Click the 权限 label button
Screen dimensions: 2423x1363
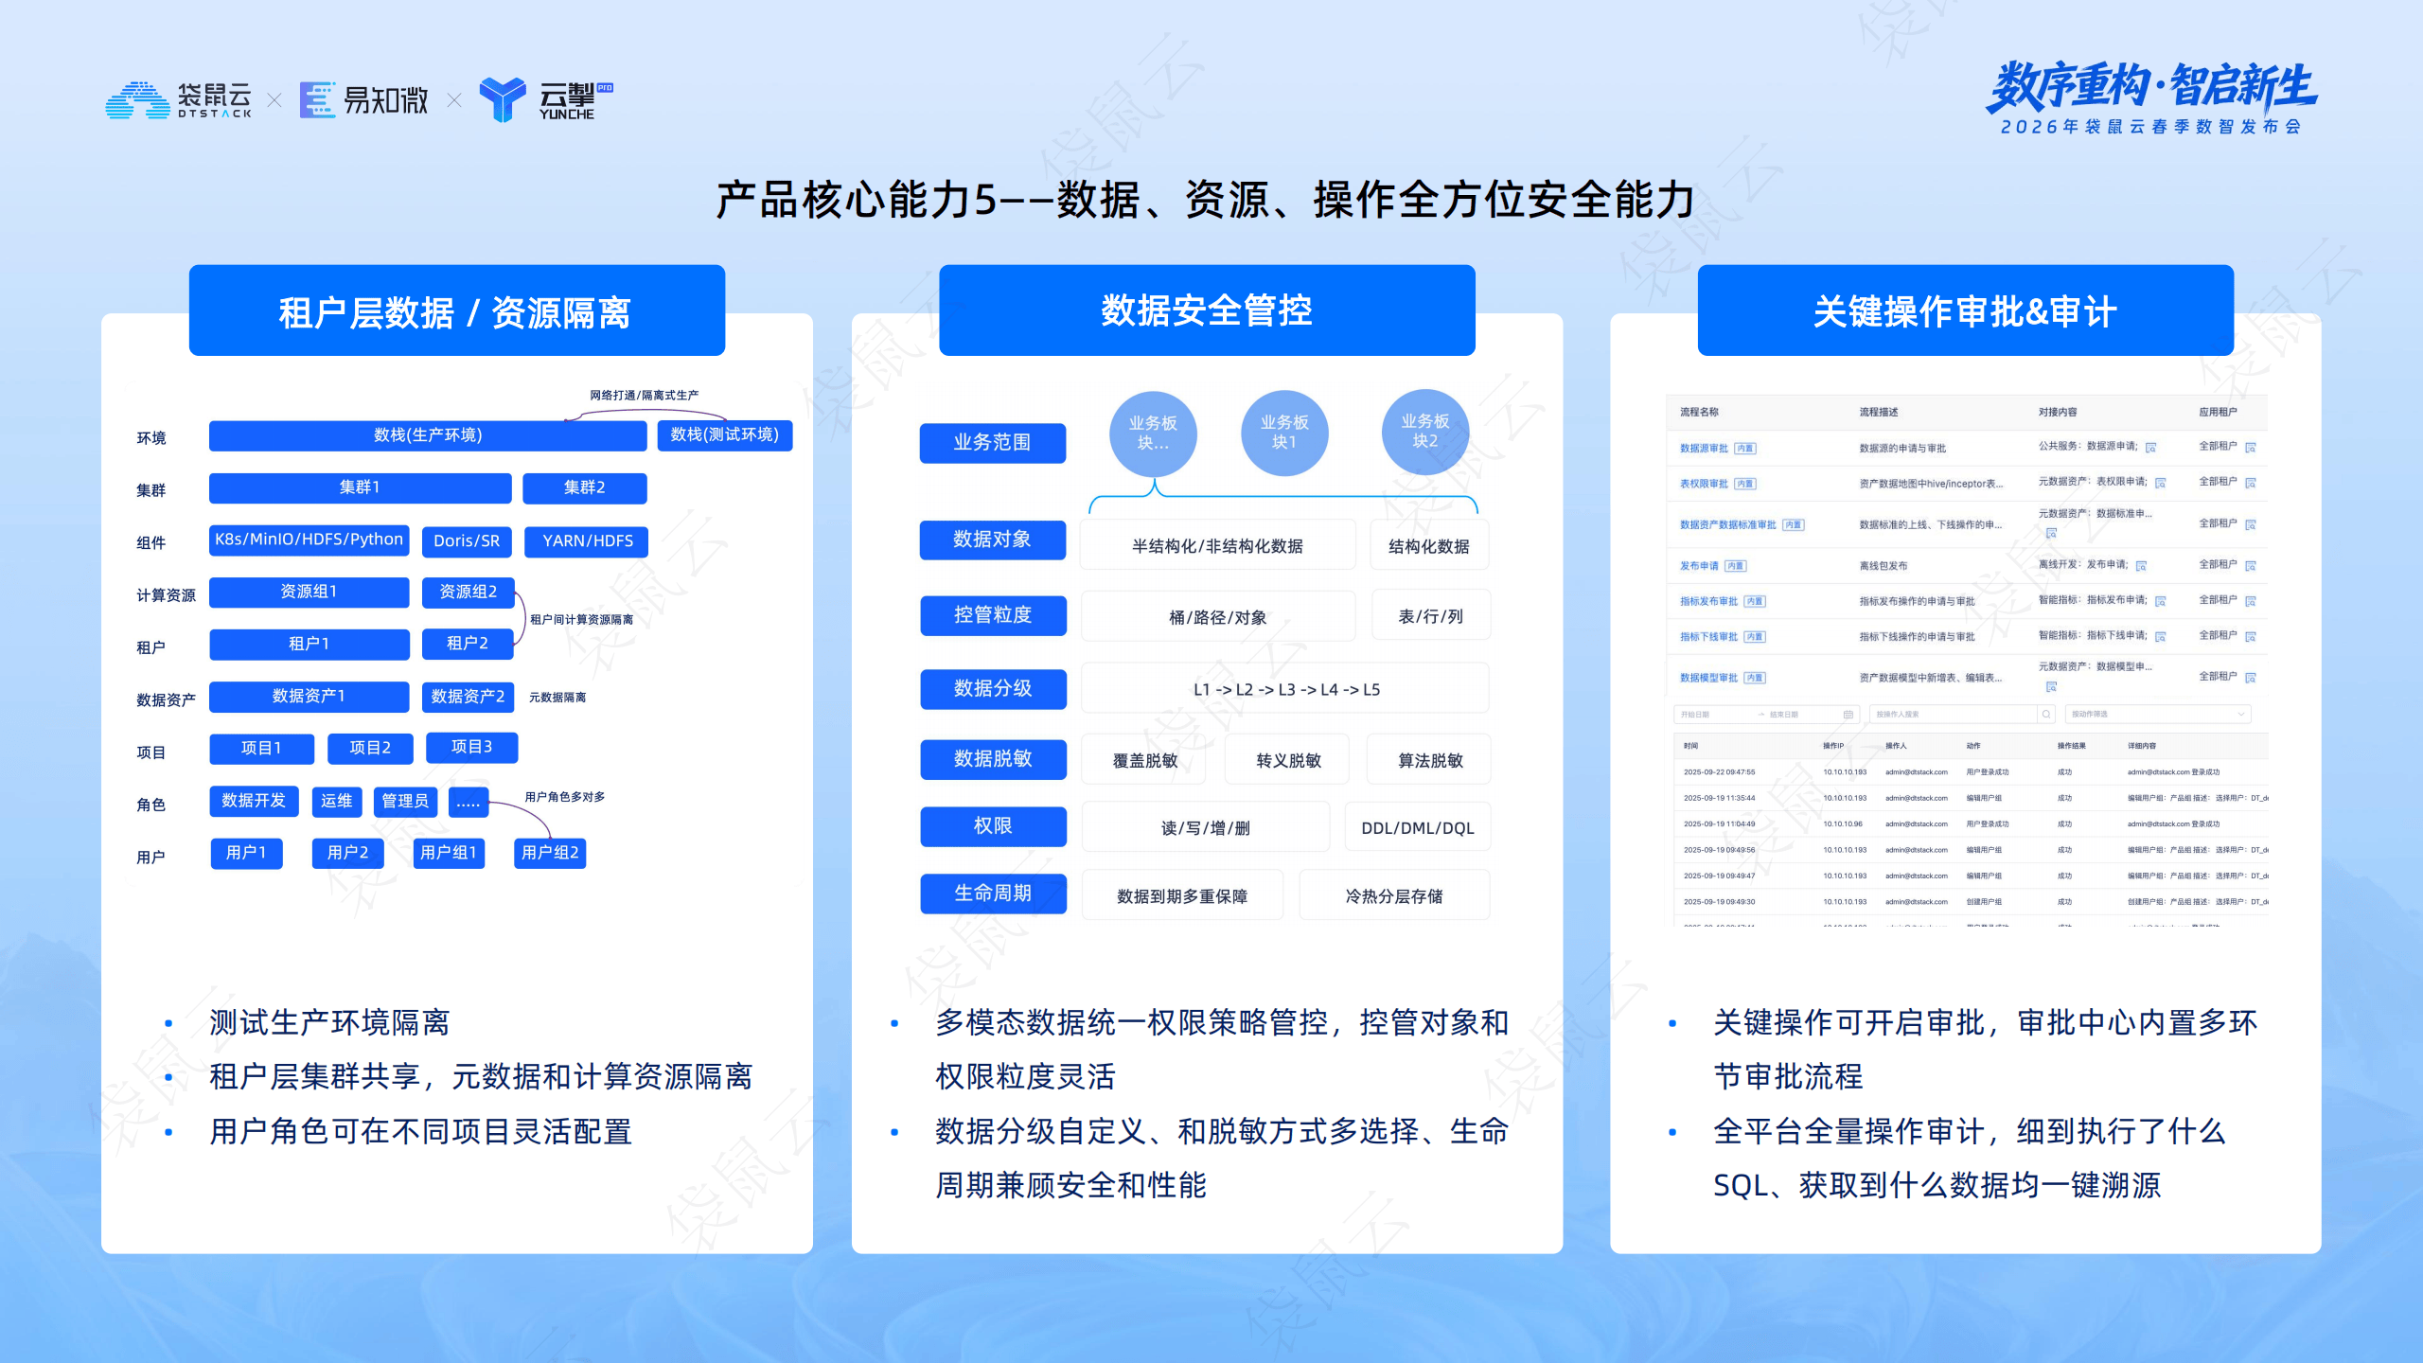click(993, 826)
